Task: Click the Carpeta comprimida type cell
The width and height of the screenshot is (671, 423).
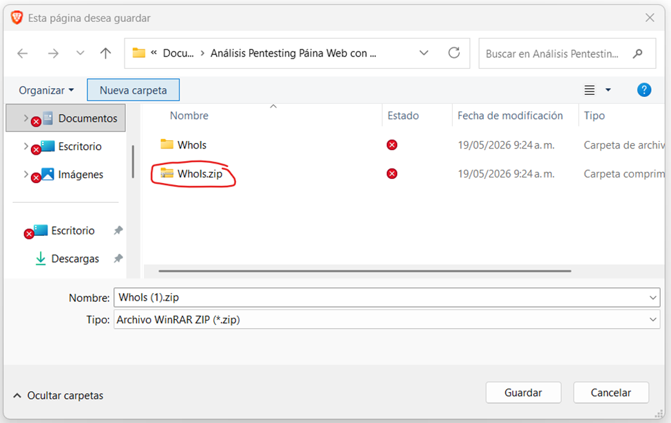Action: point(624,173)
